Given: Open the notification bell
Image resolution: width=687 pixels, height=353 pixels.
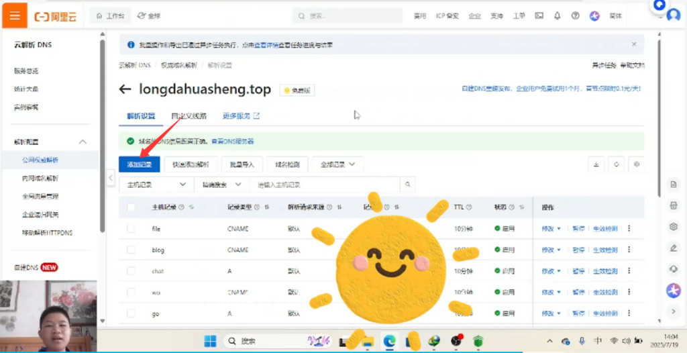Looking at the screenshot, I should (x=558, y=16).
